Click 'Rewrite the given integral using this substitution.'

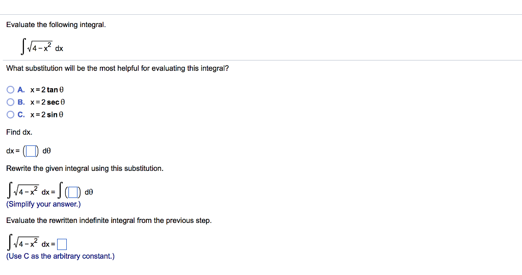coord(85,168)
